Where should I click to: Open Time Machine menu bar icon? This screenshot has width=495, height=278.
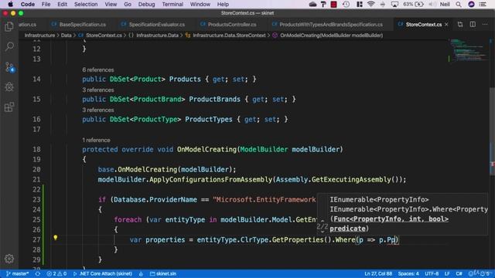pos(346,4)
